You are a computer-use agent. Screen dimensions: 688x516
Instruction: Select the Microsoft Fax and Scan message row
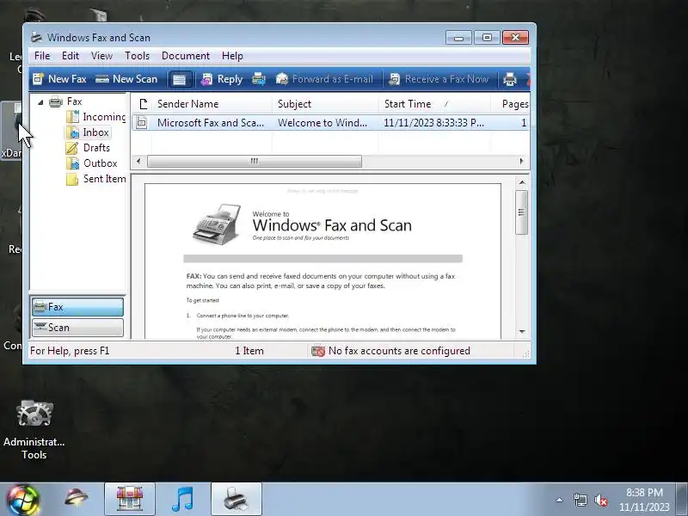[x=330, y=122]
